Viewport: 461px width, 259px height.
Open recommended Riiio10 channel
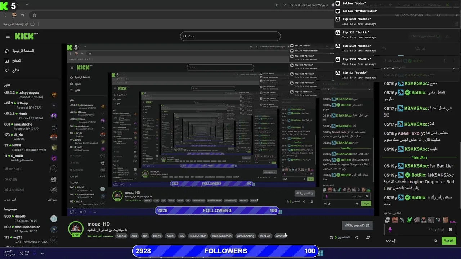click(30, 218)
